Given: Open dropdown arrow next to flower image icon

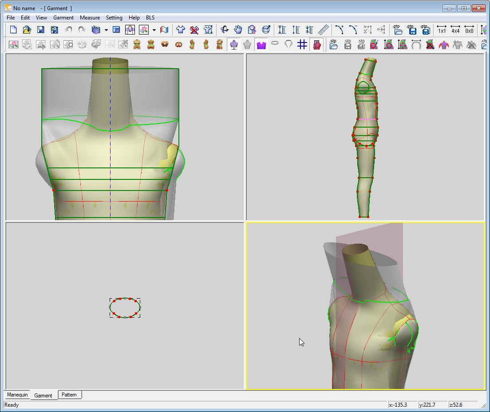Looking at the screenshot, I should point(154,30).
